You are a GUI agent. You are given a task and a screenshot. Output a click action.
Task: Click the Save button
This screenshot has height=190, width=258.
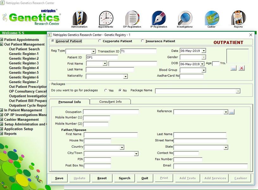pyautogui.click(x=59, y=178)
